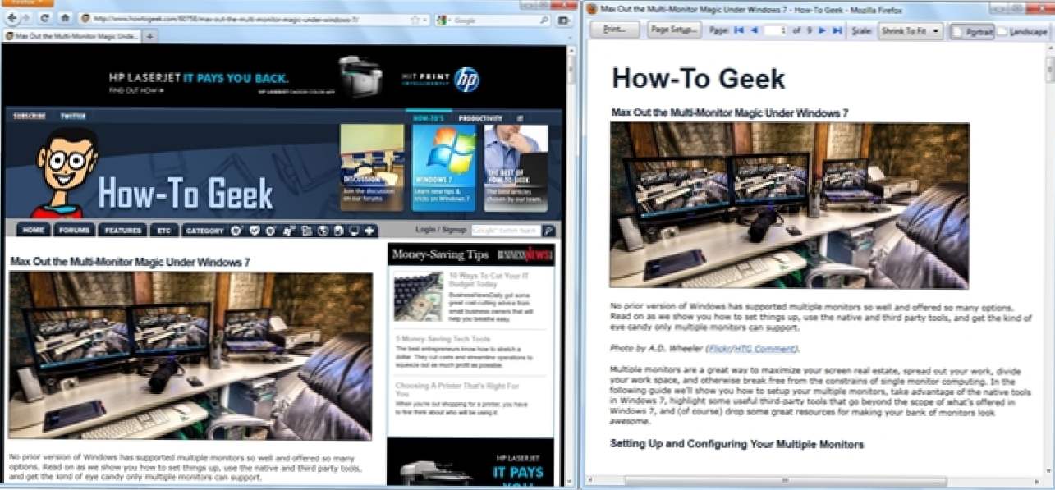
Task: Open Page Setup... dialog
Action: [674, 30]
